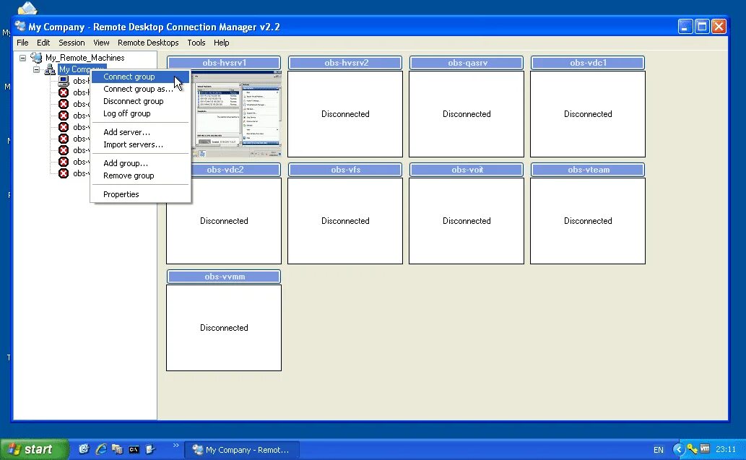Select the disconnected obs-qasrv thumbnail pane
The image size is (746, 460).
[467, 114]
